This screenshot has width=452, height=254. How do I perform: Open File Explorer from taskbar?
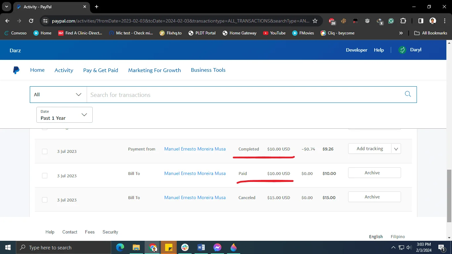coord(136,247)
